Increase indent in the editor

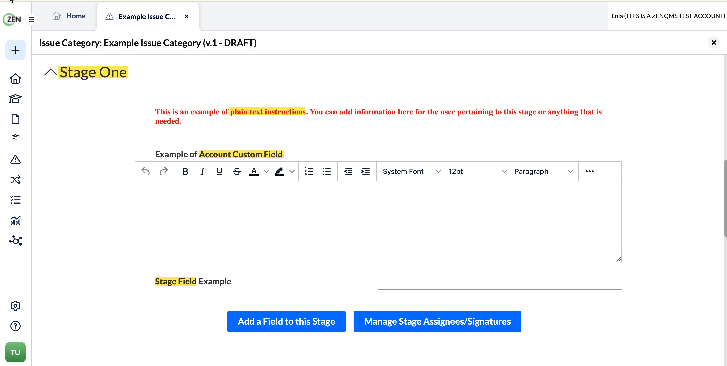pyautogui.click(x=366, y=171)
